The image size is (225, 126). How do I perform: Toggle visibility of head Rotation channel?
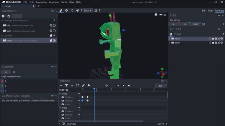(63, 97)
